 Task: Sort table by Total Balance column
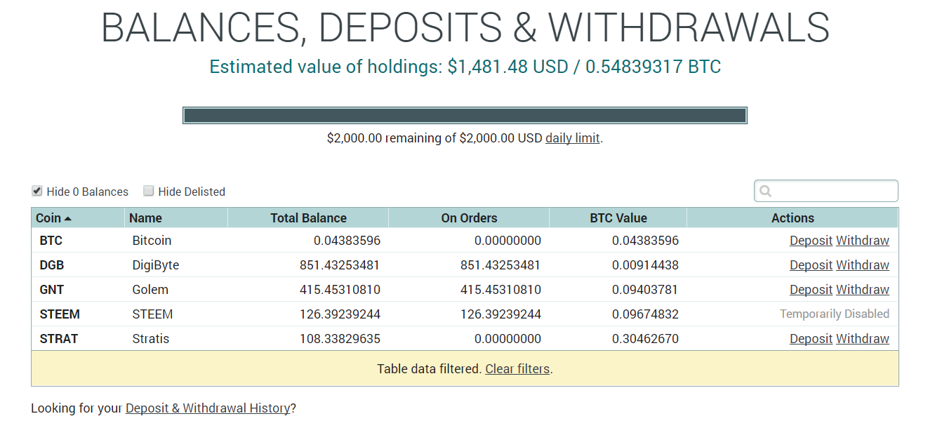308,218
